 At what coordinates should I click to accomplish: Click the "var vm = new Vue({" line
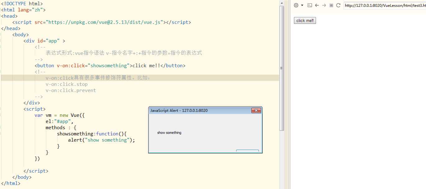[60, 115]
